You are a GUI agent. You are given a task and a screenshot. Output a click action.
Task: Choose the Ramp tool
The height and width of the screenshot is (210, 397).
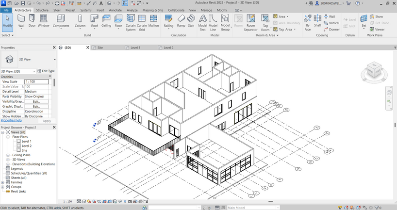click(181, 21)
